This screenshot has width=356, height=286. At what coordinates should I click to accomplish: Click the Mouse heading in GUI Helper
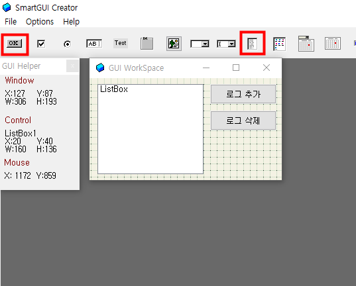point(17,163)
